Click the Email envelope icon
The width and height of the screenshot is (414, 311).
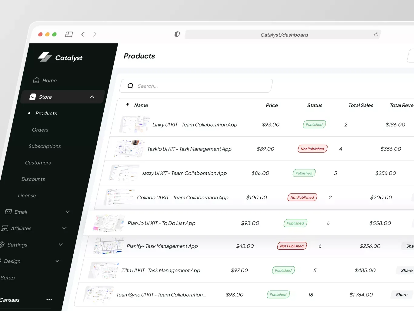click(8, 212)
